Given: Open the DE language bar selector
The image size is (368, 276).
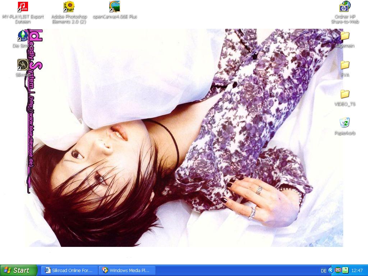Looking at the screenshot, I should 323,271.
